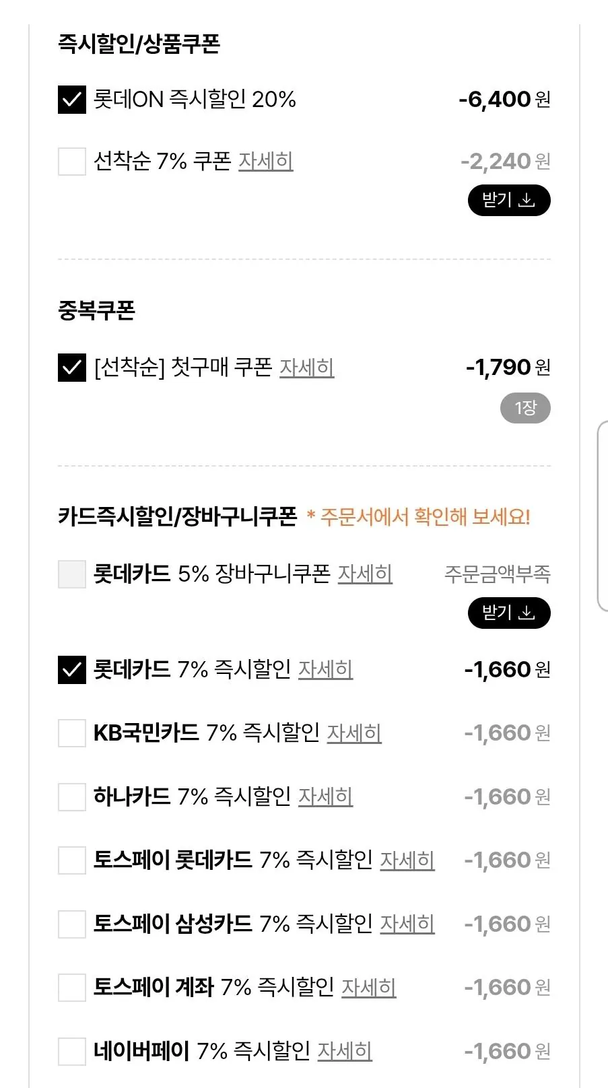Open 자세히 link for 선착순 7% 쿠폰

tap(266, 162)
